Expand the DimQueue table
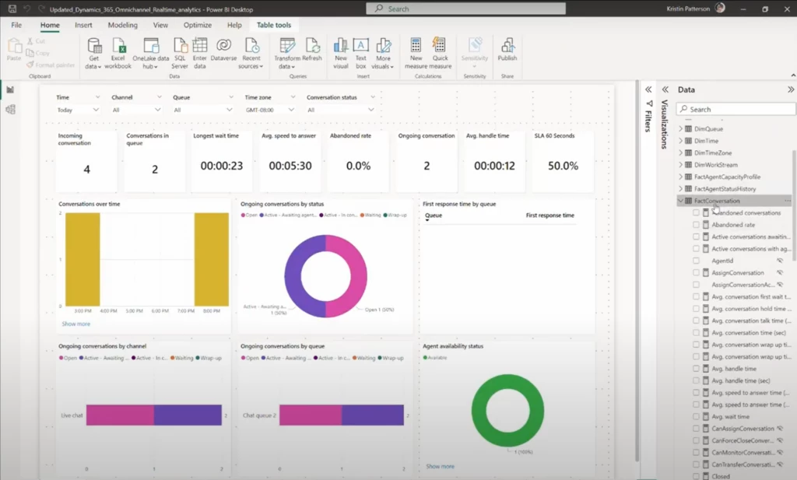 click(682, 129)
